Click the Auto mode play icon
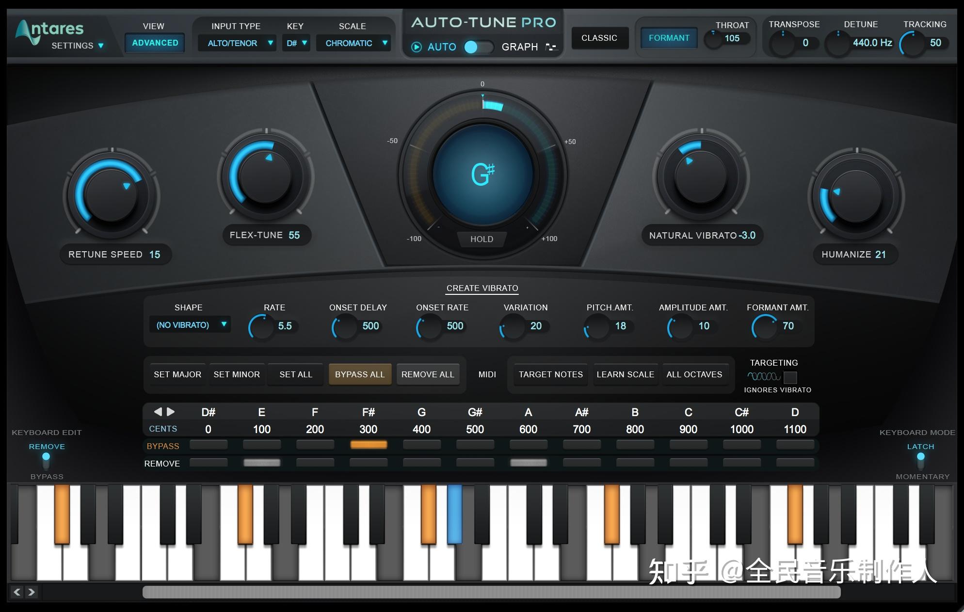The height and width of the screenshot is (612, 964). (x=416, y=47)
